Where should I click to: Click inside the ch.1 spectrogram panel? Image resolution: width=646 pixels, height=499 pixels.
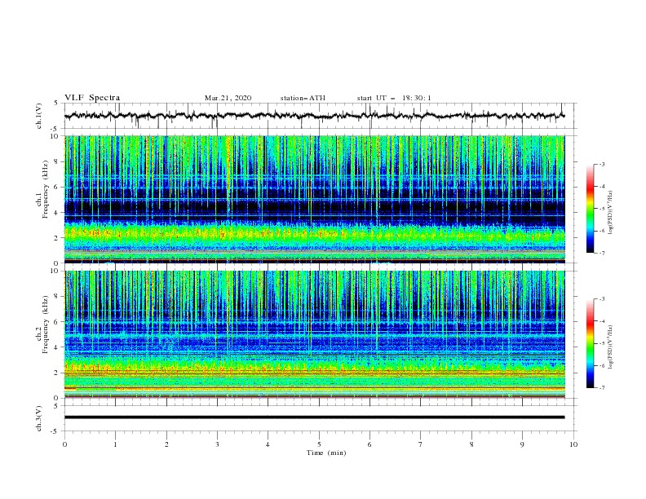point(314,199)
